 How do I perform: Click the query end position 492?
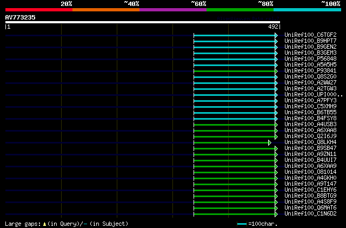pos(273,27)
